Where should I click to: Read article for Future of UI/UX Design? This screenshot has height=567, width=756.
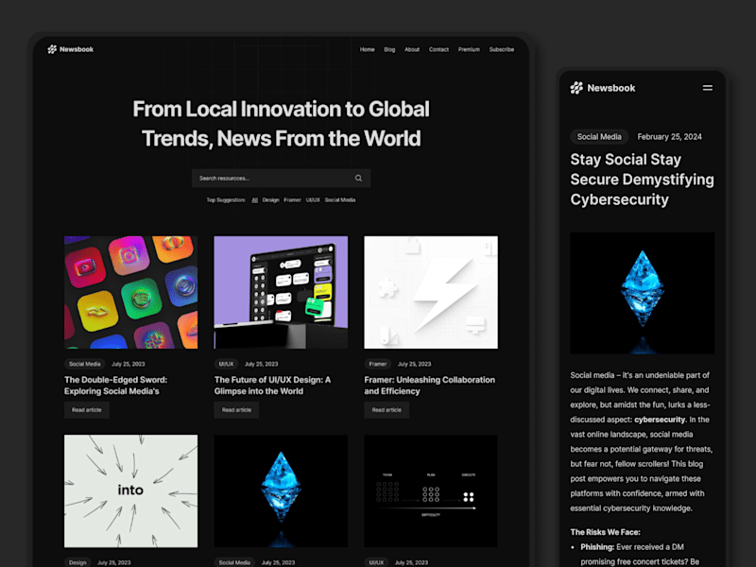coord(236,410)
